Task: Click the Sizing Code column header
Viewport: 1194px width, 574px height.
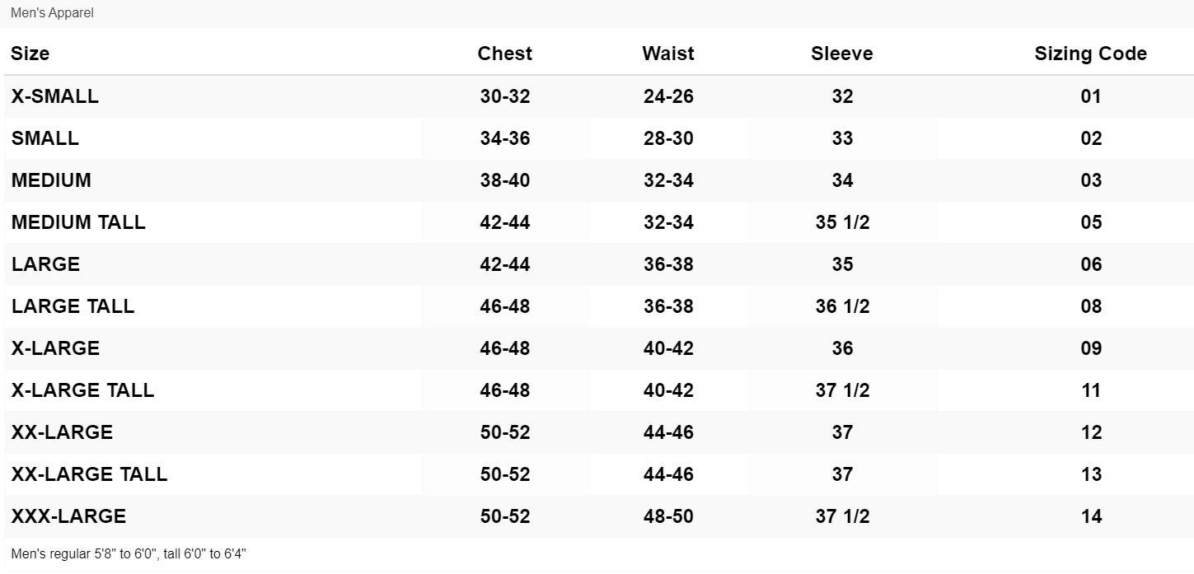Action: [1090, 54]
